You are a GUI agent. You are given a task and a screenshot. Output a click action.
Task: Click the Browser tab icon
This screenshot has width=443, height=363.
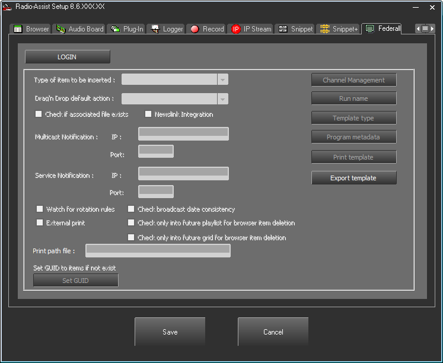(x=18, y=29)
